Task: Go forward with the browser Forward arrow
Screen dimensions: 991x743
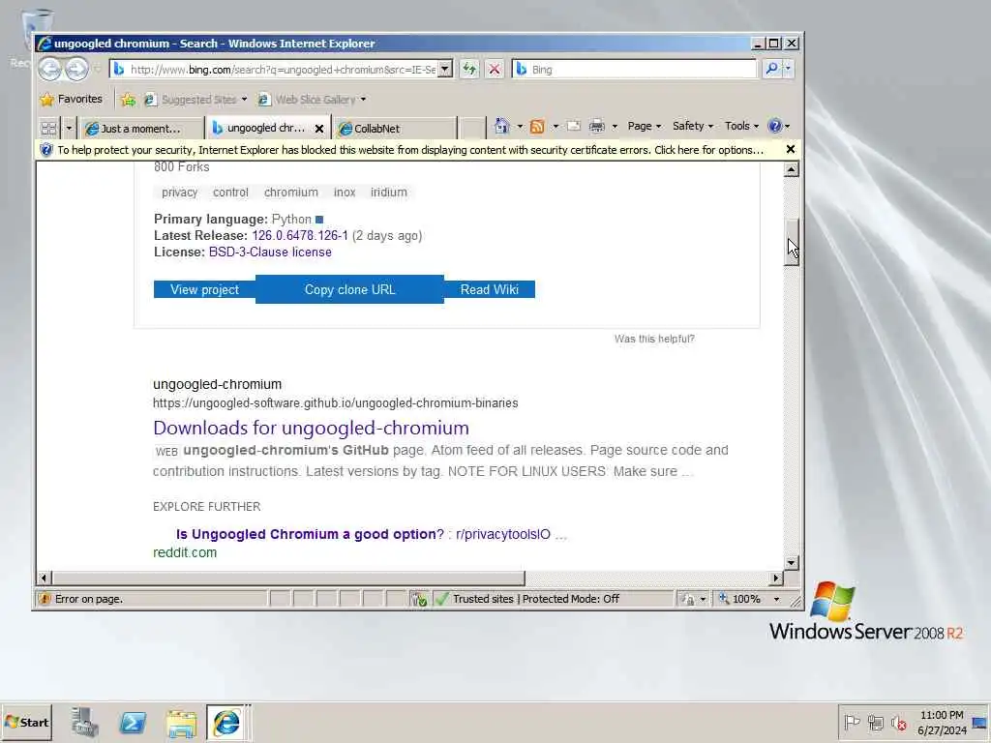Action: click(x=76, y=69)
